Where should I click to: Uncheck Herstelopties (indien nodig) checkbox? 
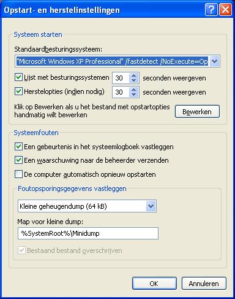click(18, 91)
